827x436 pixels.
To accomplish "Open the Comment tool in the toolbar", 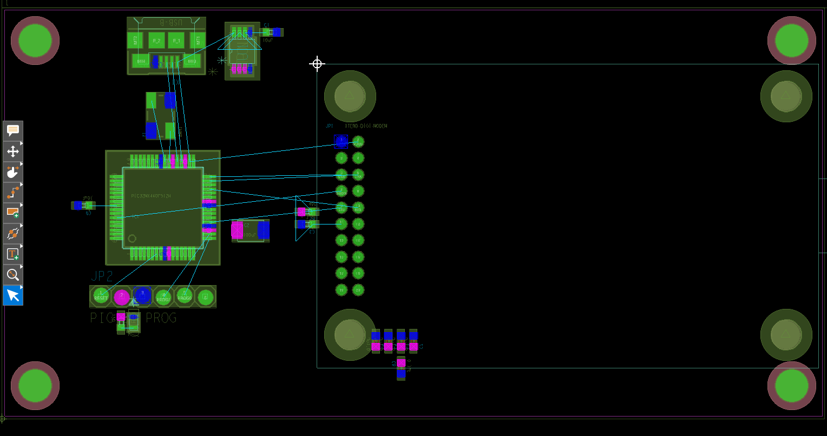I will [x=13, y=130].
